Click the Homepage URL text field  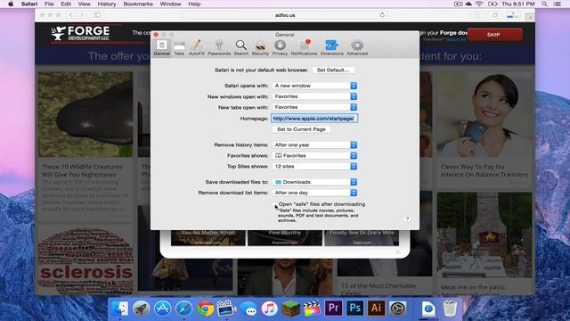coord(314,119)
